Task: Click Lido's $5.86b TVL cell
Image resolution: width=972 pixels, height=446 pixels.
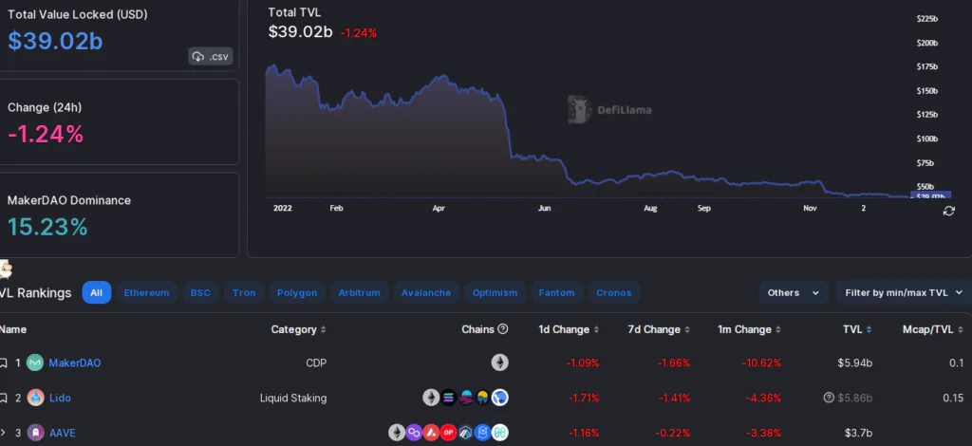Action: (x=855, y=398)
